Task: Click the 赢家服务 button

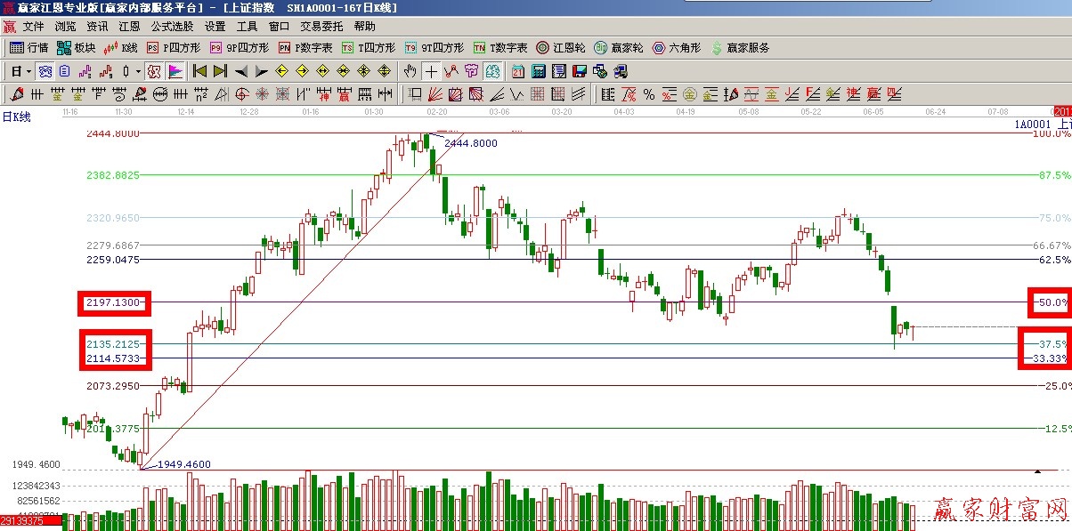Action: tap(739, 48)
